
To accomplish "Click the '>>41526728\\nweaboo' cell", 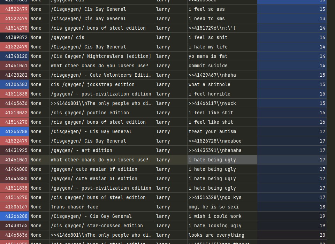I will [x=222, y=141].
